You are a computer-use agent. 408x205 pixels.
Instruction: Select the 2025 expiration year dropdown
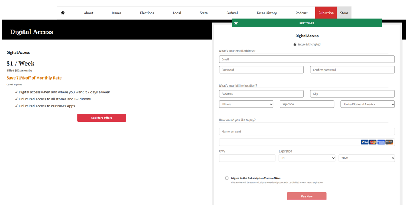click(367, 158)
